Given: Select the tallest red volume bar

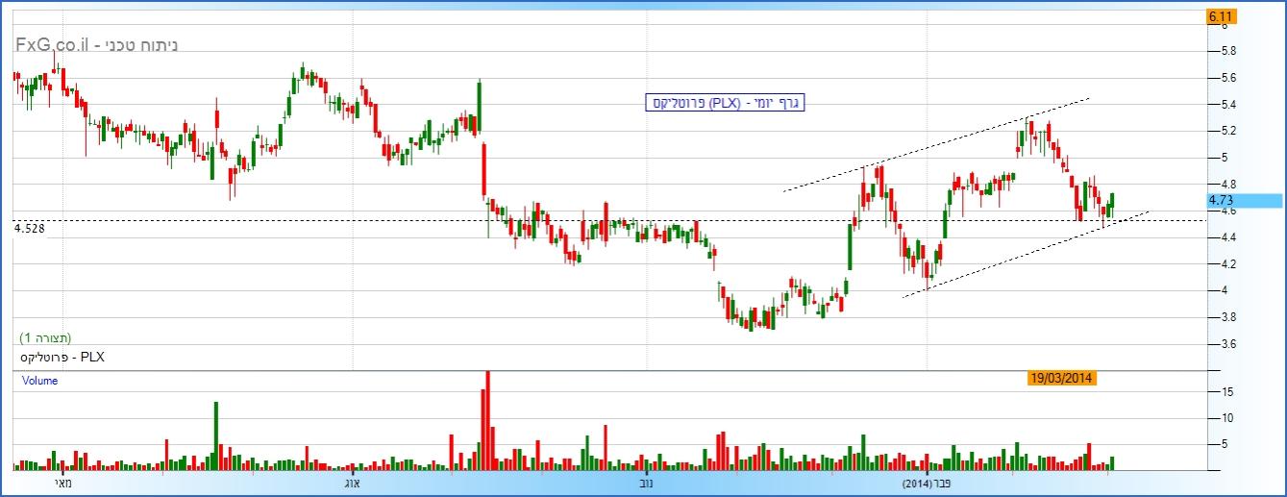Looking at the screenshot, I should pos(487,420).
